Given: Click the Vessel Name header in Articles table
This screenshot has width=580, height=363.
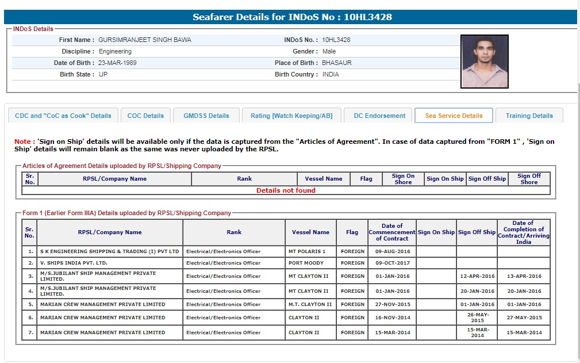Looking at the screenshot, I should click(x=324, y=179).
